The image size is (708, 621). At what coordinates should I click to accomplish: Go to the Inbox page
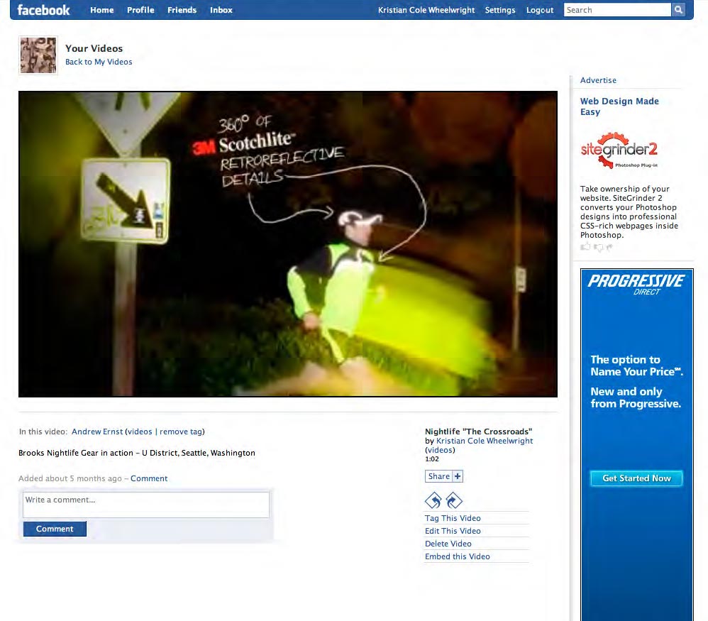point(221,10)
